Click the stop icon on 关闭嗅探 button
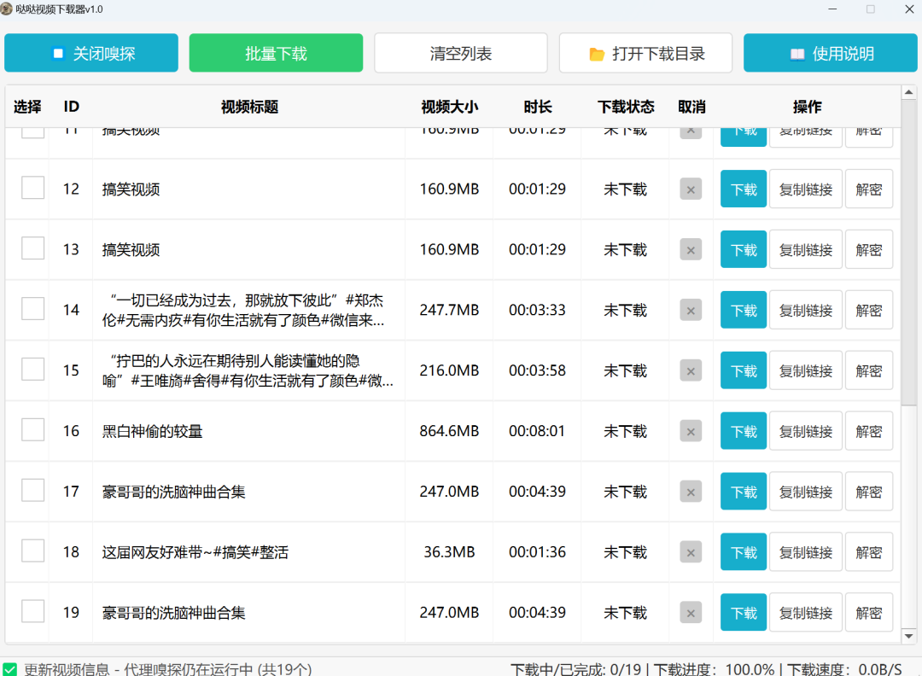 point(58,54)
